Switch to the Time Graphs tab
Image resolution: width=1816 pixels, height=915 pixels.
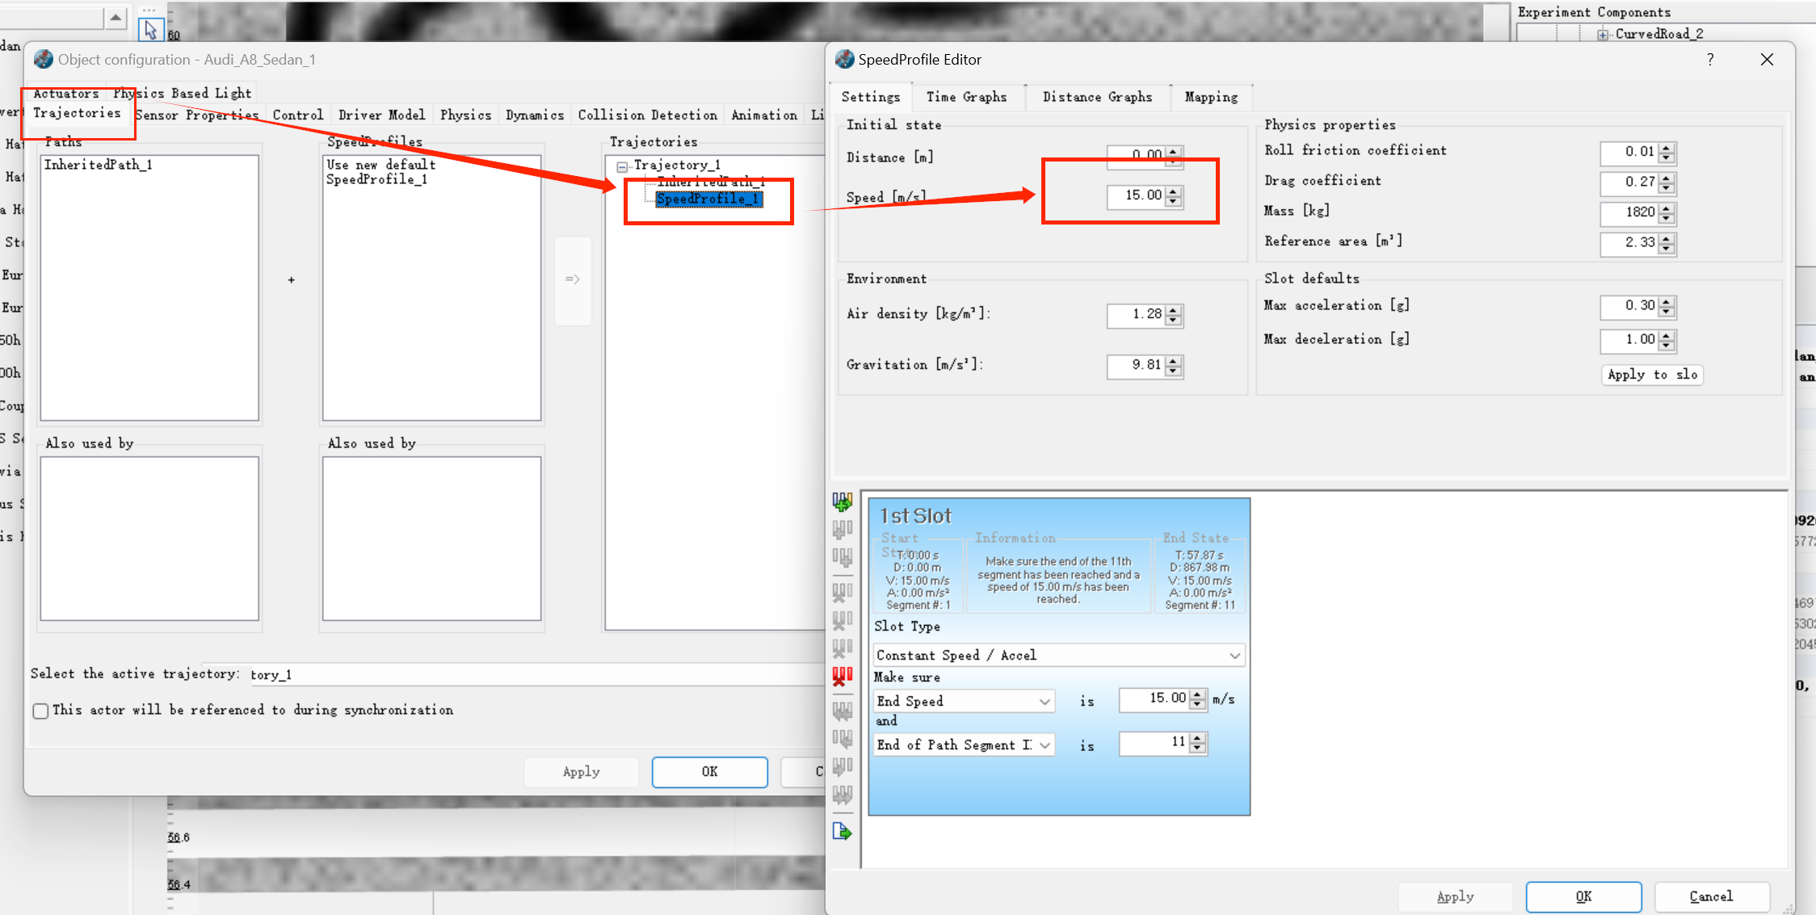[x=966, y=97]
